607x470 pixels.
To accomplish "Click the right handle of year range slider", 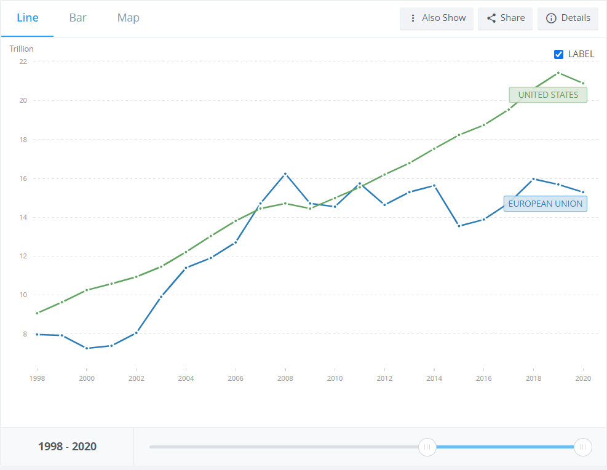I will point(582,447).
